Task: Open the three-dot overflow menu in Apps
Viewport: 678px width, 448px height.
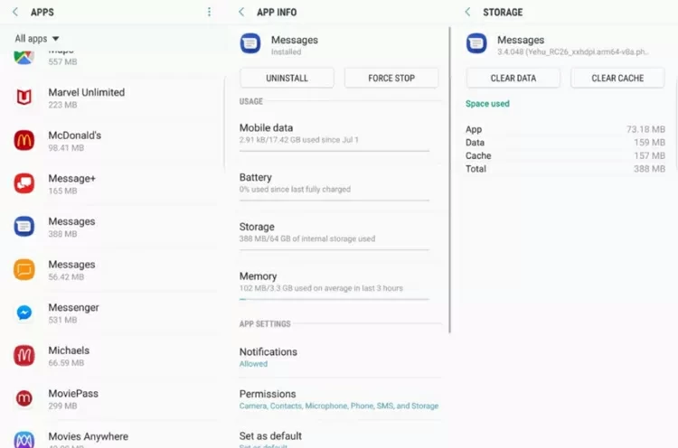Action: point(209,12)
